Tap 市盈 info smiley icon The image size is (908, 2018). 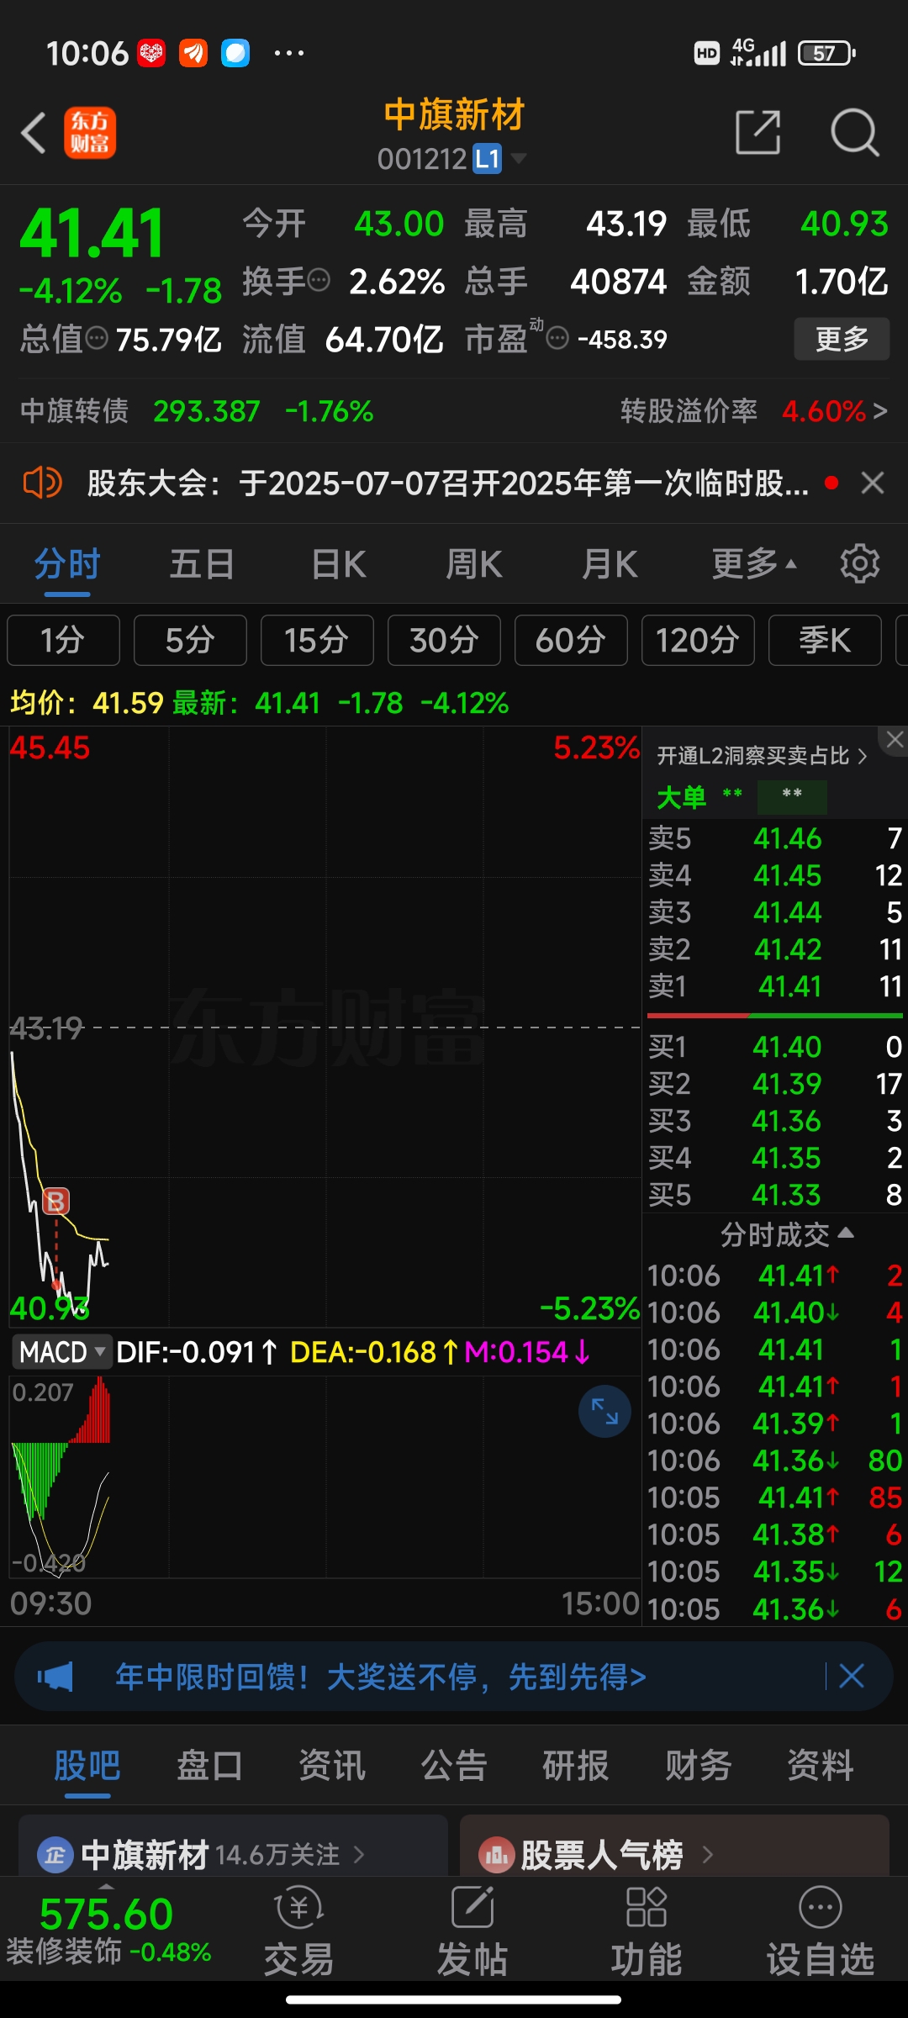point(557,339)
